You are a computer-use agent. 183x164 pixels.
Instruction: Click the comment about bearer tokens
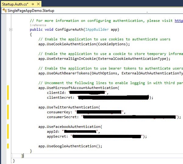111,68
